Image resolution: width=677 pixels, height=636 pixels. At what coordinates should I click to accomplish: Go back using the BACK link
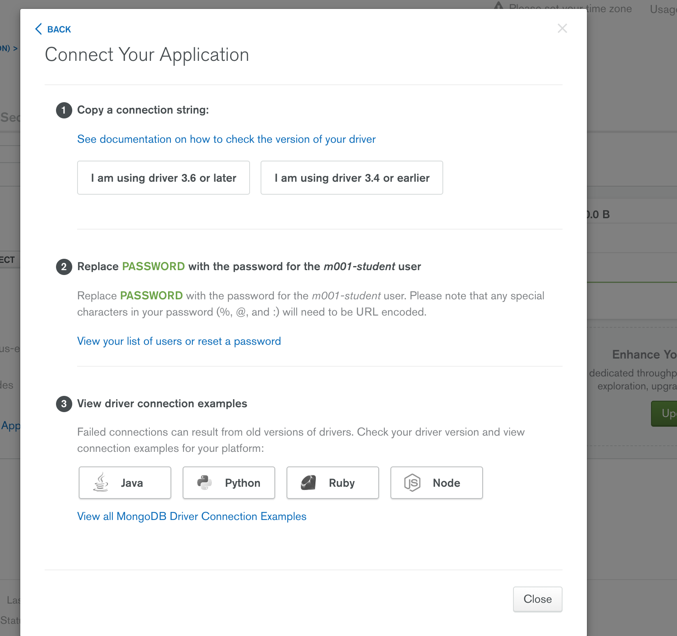click(53, 29)
